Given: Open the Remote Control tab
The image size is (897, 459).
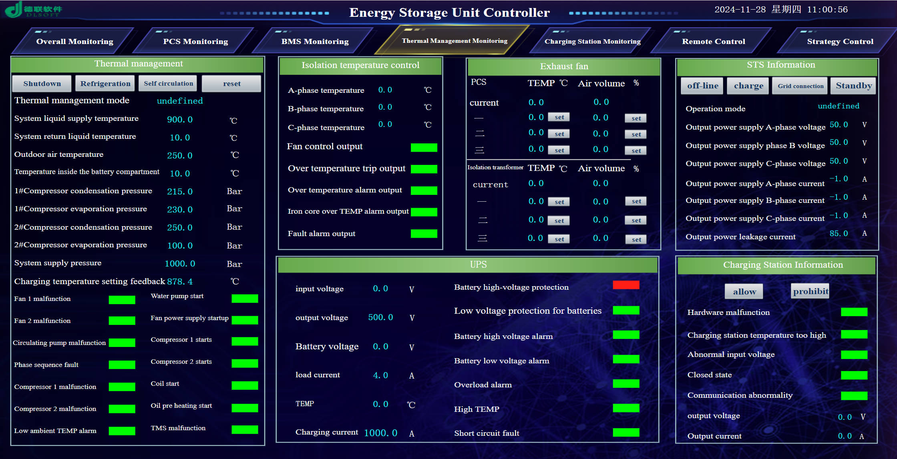Looking at the screenshot, I should pyautogui.click(x=714, y=41).
